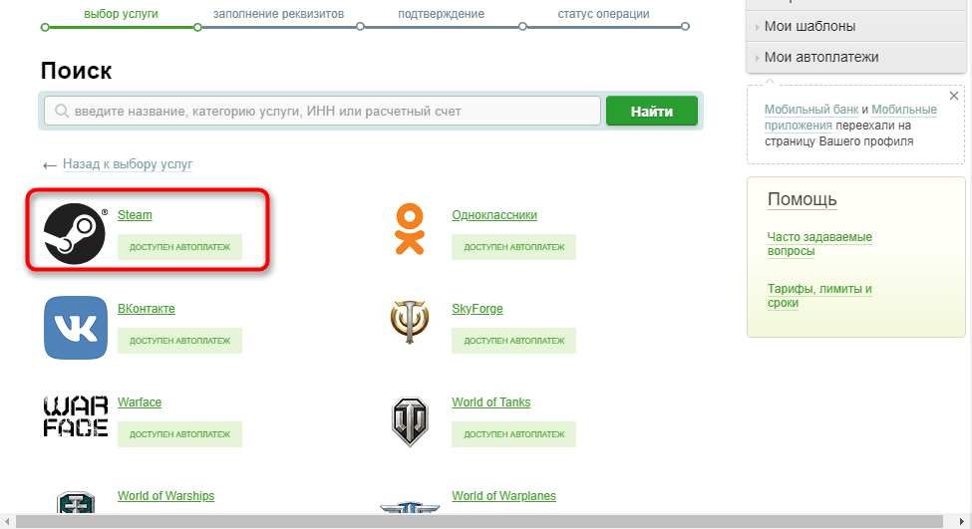Click the Помощь heading link
Screen dimensions: 972x529
(x=803, y=199)
